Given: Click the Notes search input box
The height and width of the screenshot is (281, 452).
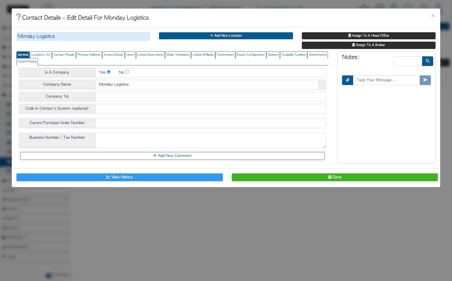Looking at the screenshot, I should click(x=408, y=61).
